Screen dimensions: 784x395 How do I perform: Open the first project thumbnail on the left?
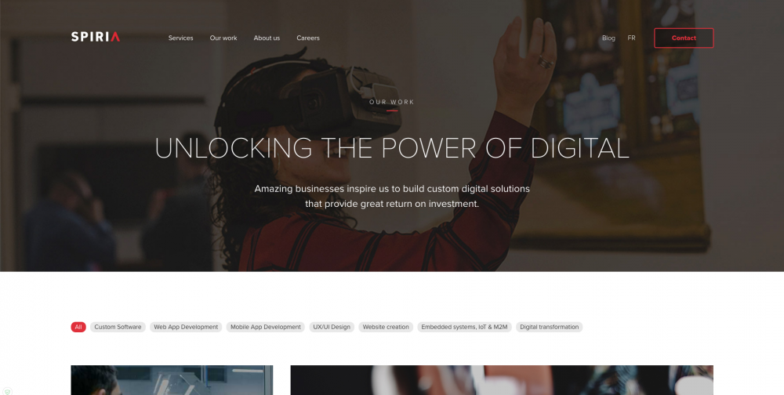pyautogui.click(x=172, y=380)
